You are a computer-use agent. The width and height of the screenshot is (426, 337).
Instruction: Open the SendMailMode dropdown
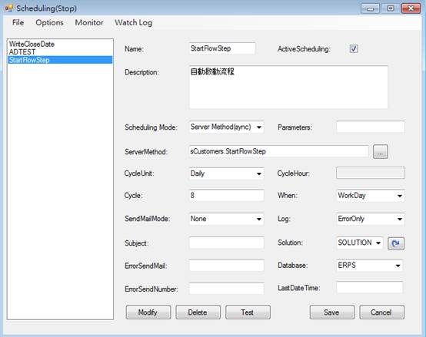[227, 219]
